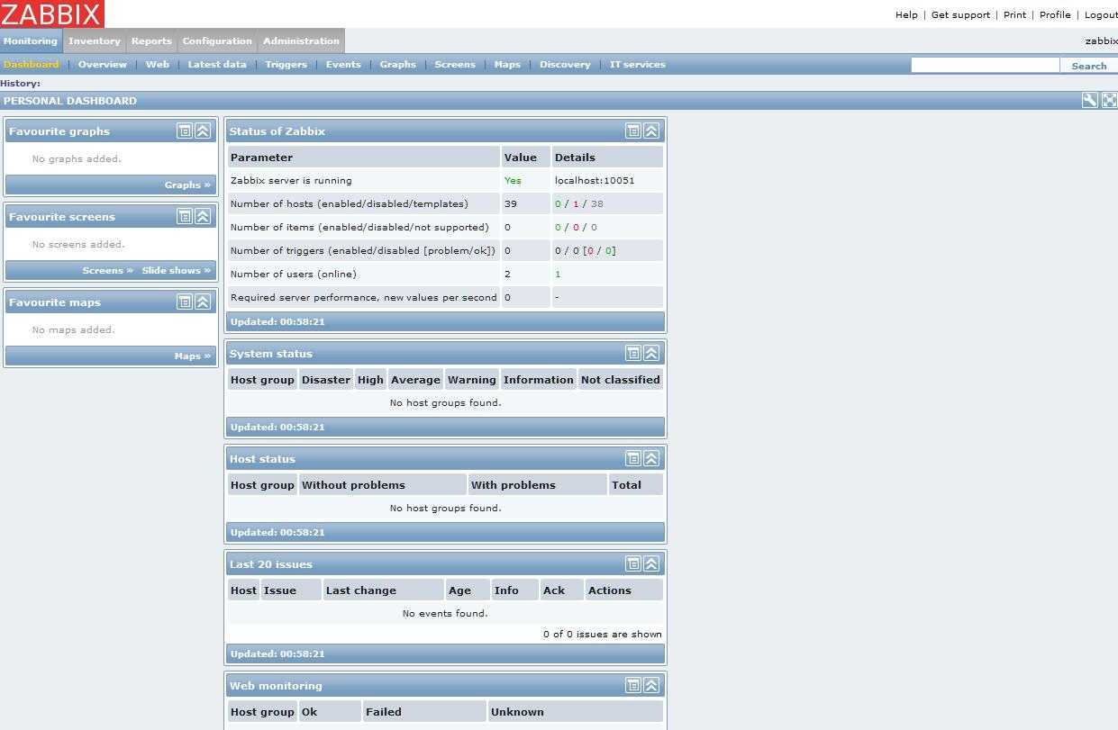Open the Dashboard submenu item
This screenshot has height=730, width=1118.
point(32,64)
